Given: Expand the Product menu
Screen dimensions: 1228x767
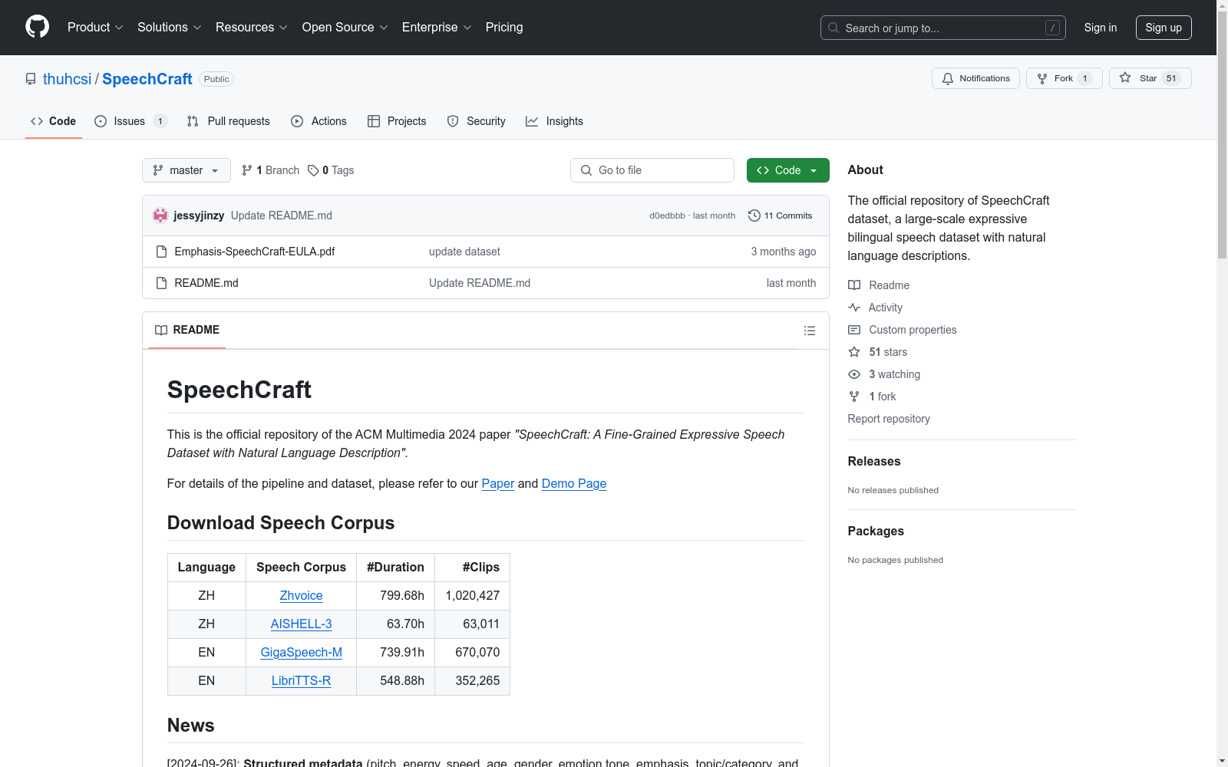Looking at the screenshot, I should tap(95, 27).
